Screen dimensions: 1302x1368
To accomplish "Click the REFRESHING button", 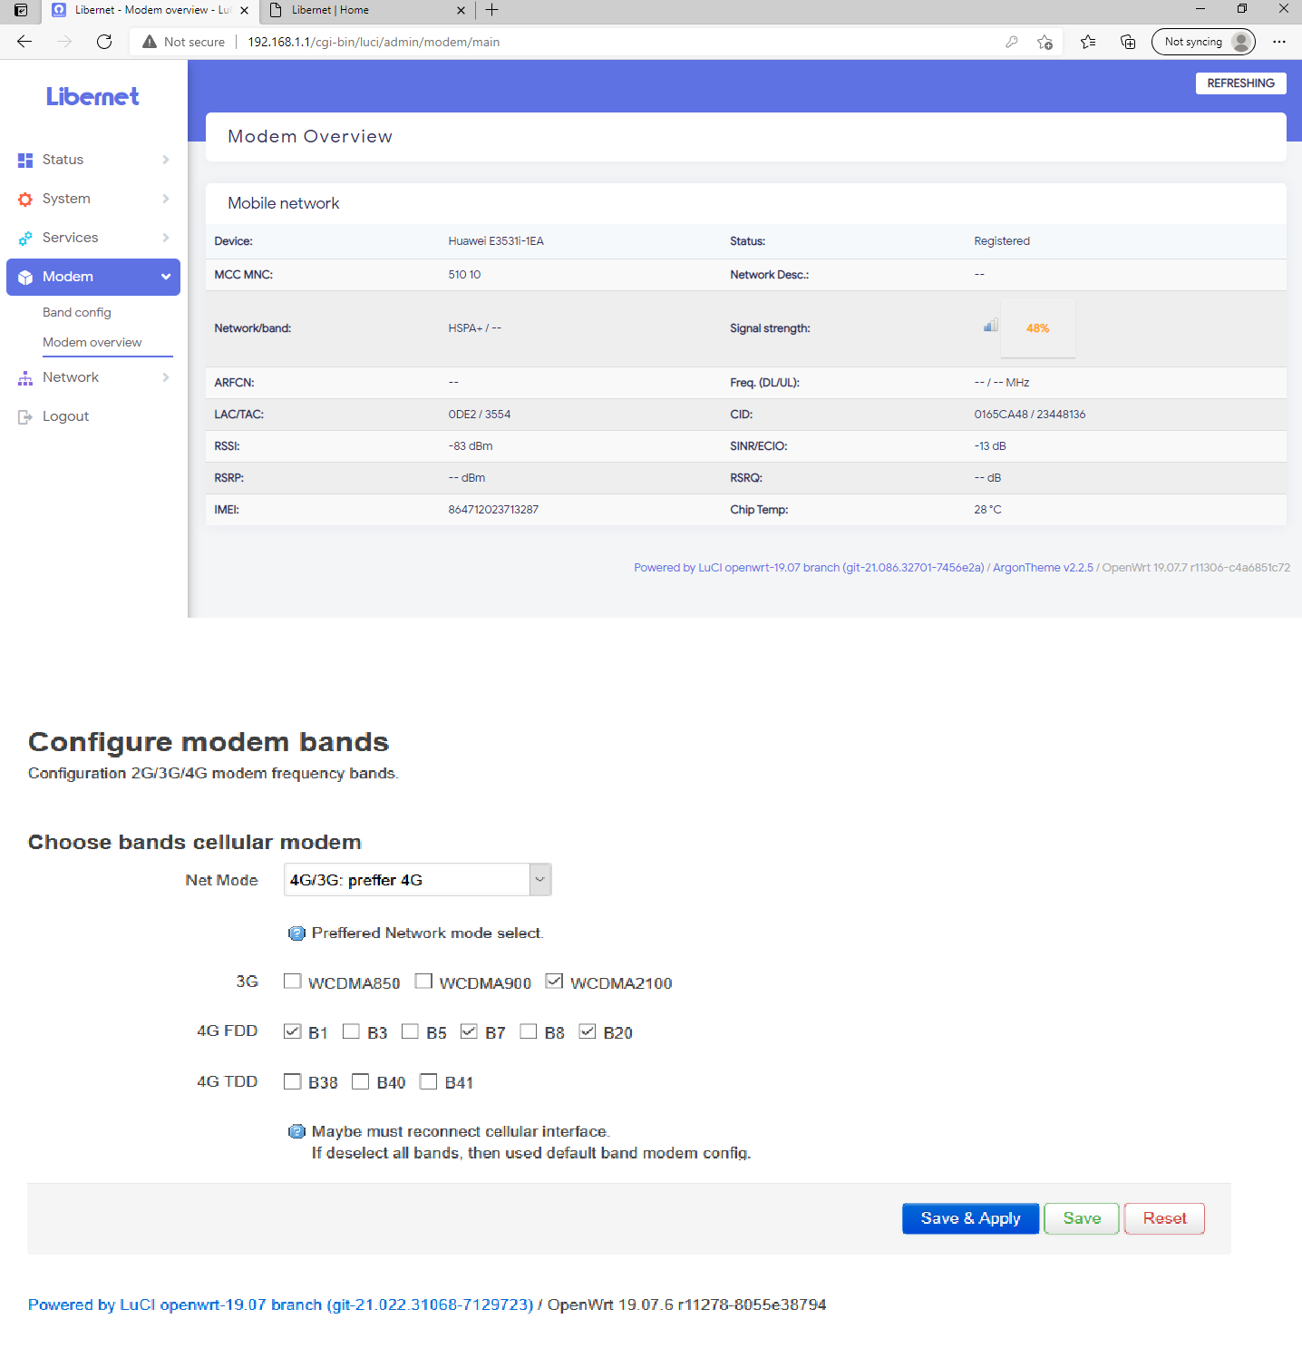I will pyautogui.click(x=1240, y=83).
